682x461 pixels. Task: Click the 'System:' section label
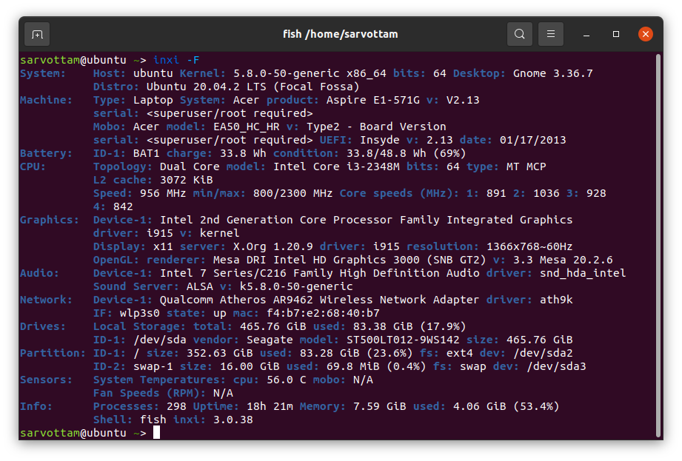43,73
